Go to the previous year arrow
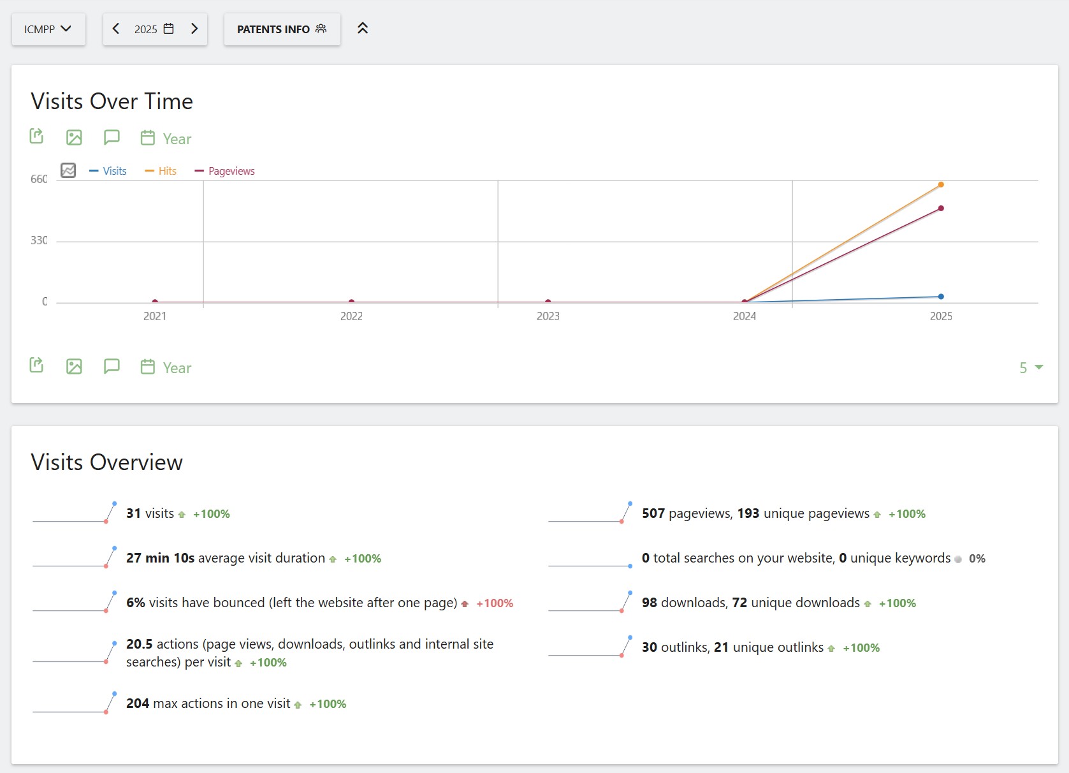 coord(116,29)
